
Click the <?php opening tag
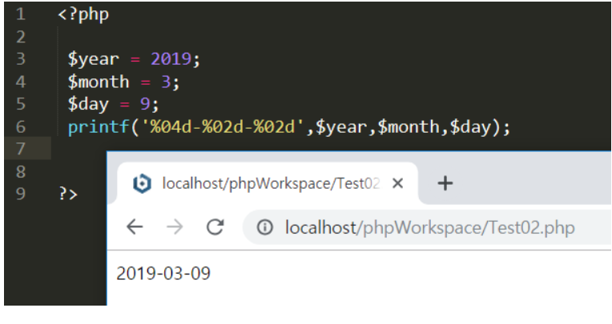click(x=83, y=15)
